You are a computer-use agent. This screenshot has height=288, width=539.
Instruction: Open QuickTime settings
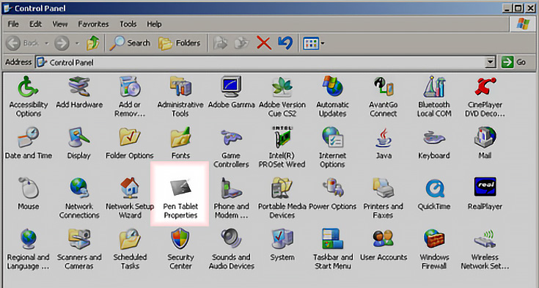[x=434, y=193]
